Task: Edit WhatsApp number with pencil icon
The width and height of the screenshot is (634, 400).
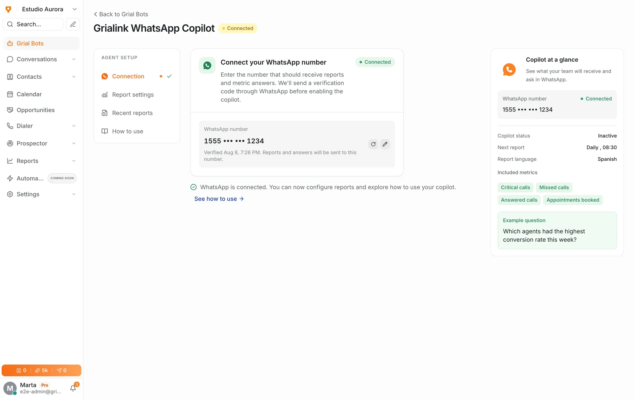Action: pyautogui.click(x=385, y=144)
